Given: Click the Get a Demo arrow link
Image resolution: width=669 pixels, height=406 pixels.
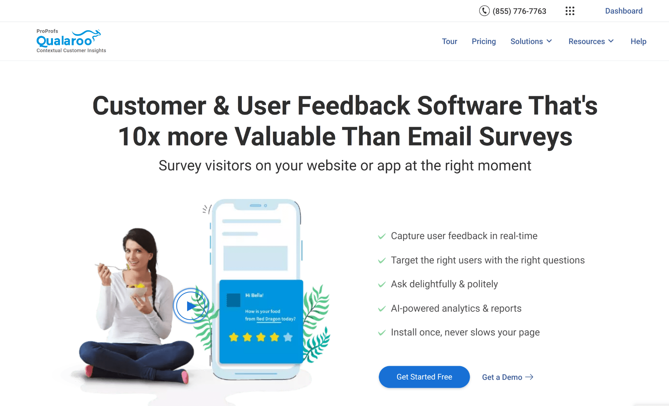Looking at the screenshot, I should 508,377.
